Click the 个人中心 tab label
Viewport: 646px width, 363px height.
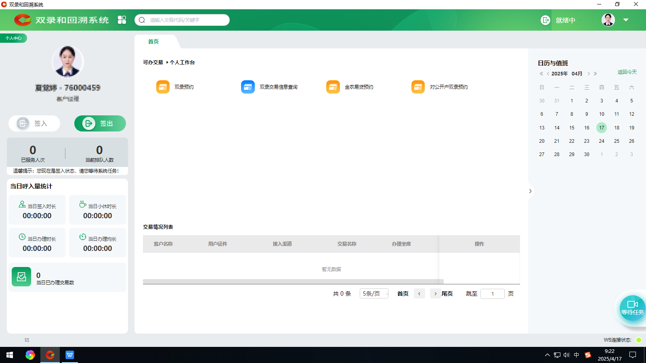[x=13, y=38]
